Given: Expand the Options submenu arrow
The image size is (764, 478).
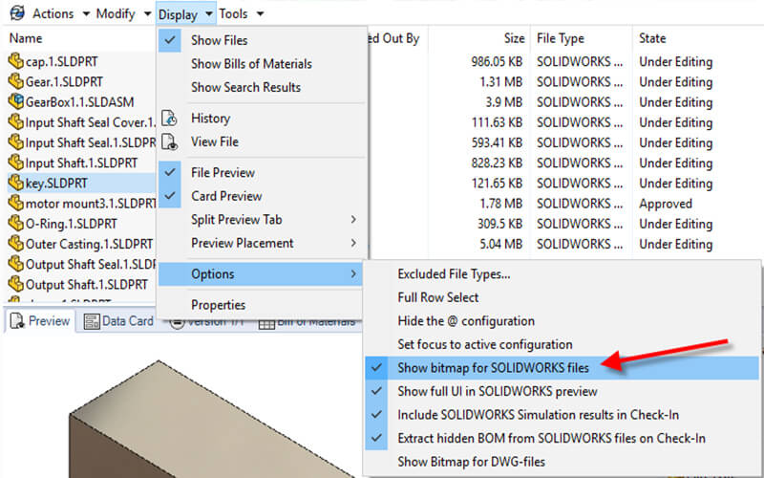Looking at the screenshot, I should coord(353,274).
